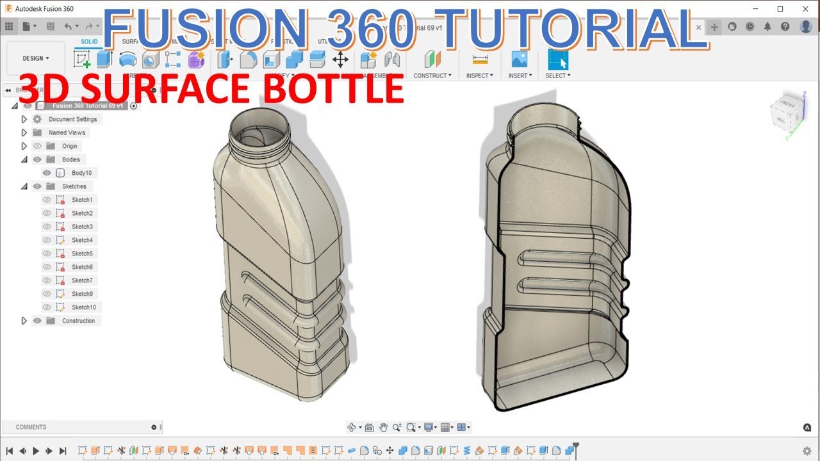Play the timeline
This screenshot has width=820, height=461.
(x=36, y=451)
